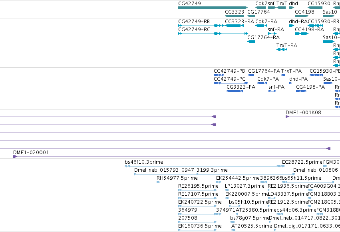Click the snf gene label
This screenshot has width=340, height=232.
click(271, 4)
